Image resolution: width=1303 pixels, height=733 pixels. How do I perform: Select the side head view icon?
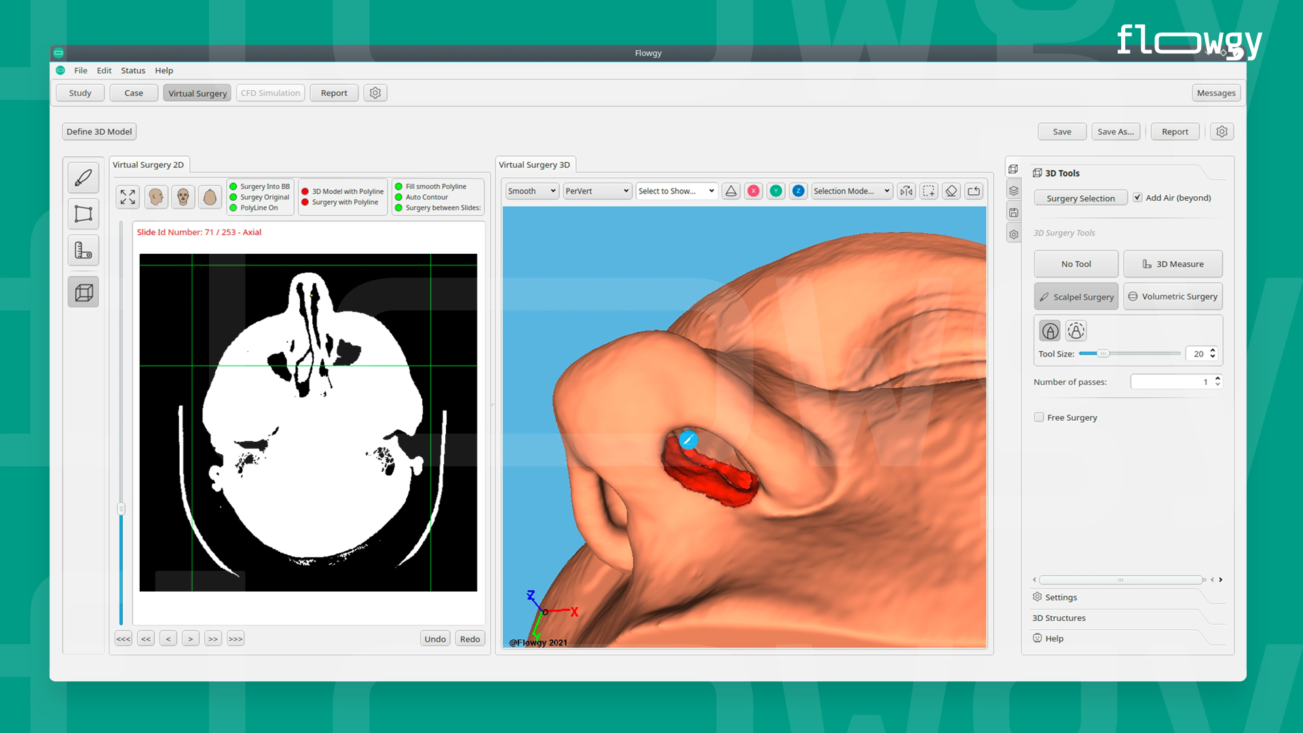pos(156,197)
